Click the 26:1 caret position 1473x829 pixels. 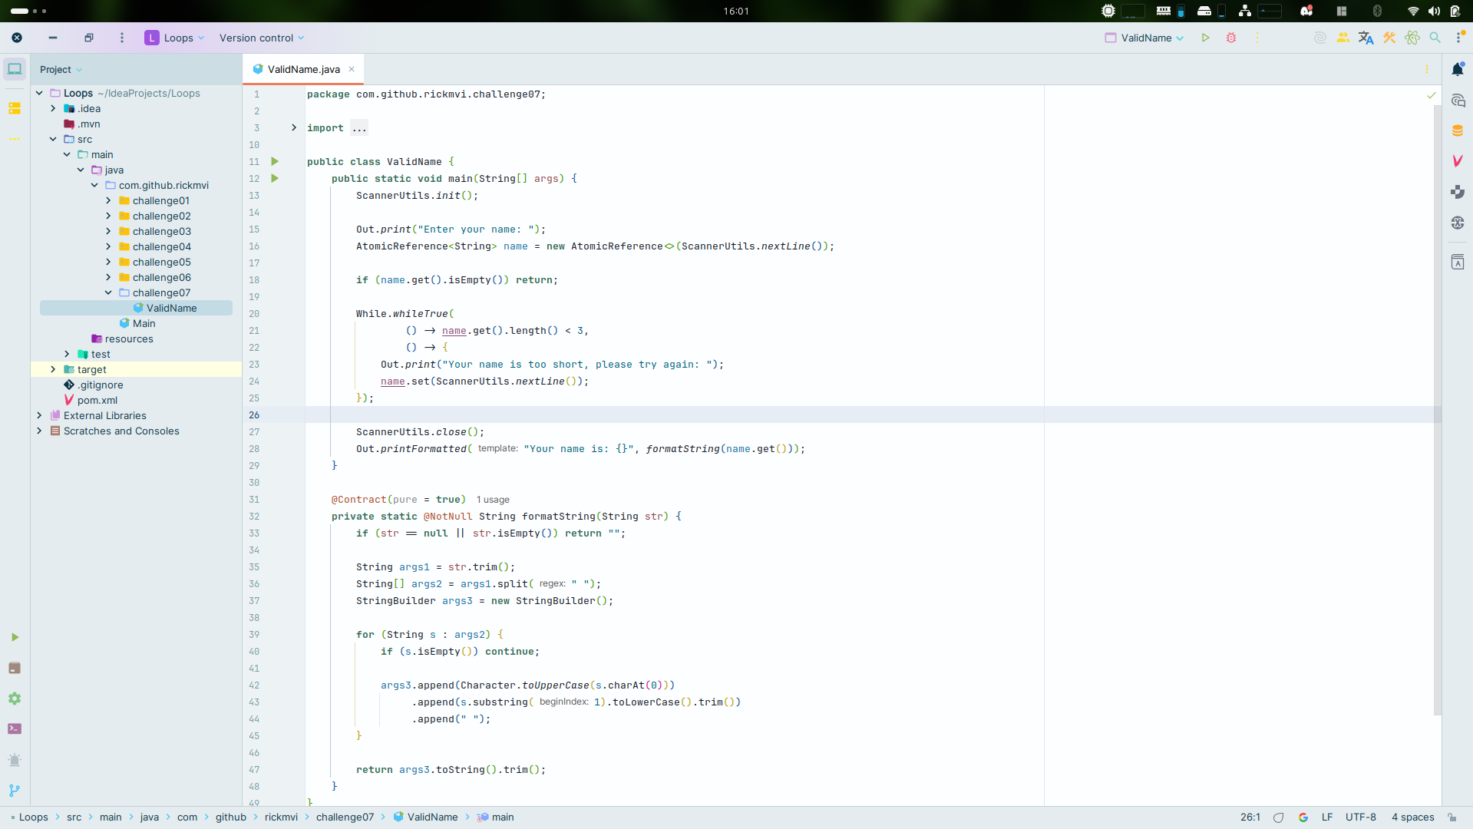click(x=1250, y=817)
